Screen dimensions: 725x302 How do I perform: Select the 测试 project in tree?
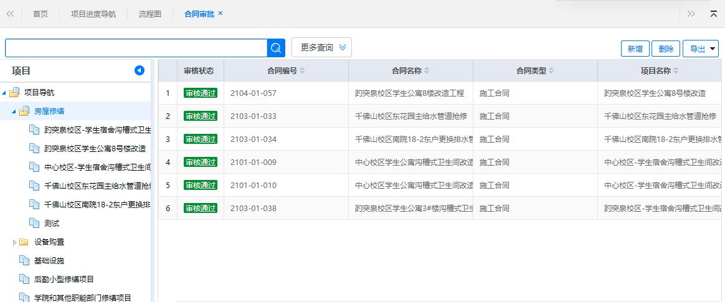pyautogui.click(x=52, y=224)
